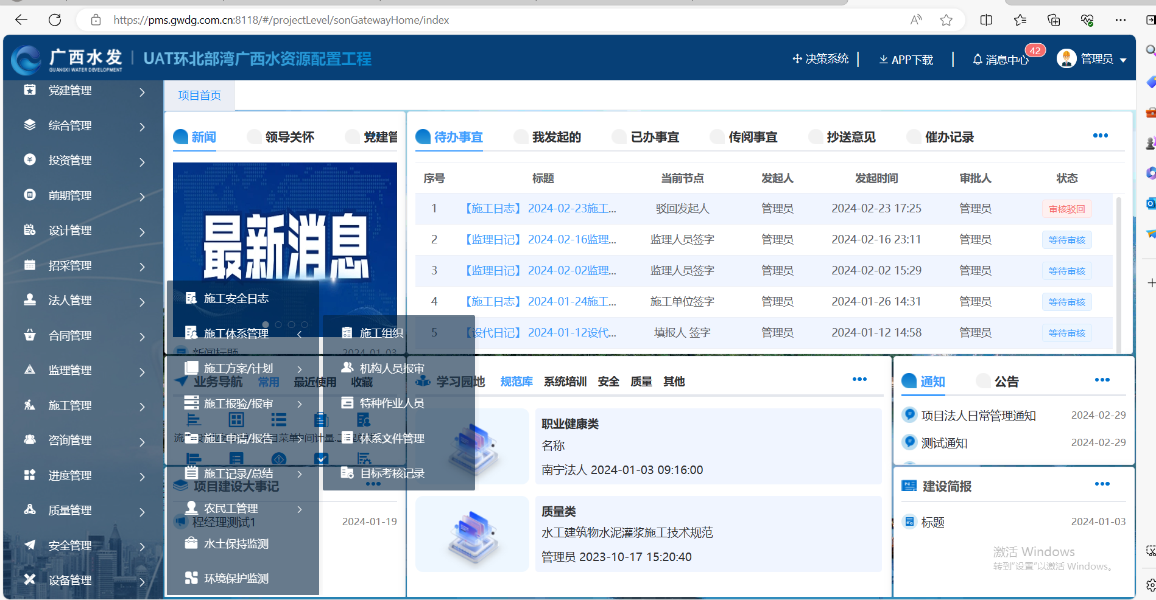The image size is (1156, 600).
Task: Open the 特种作业人员 submenu entry
Action: [392, 403]
